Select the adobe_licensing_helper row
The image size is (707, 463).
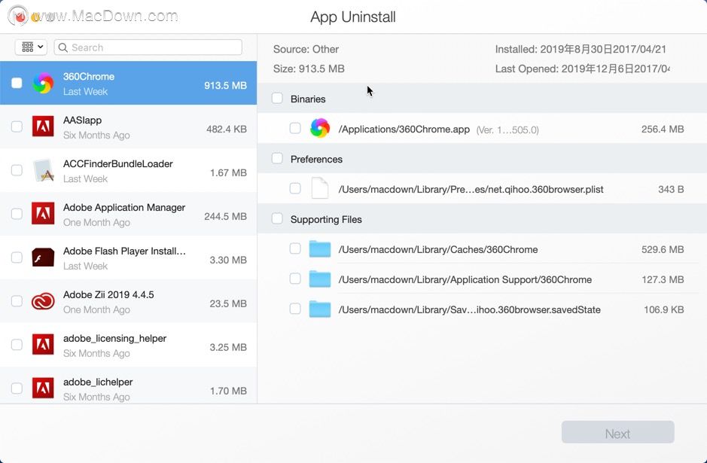pos(129,345)
